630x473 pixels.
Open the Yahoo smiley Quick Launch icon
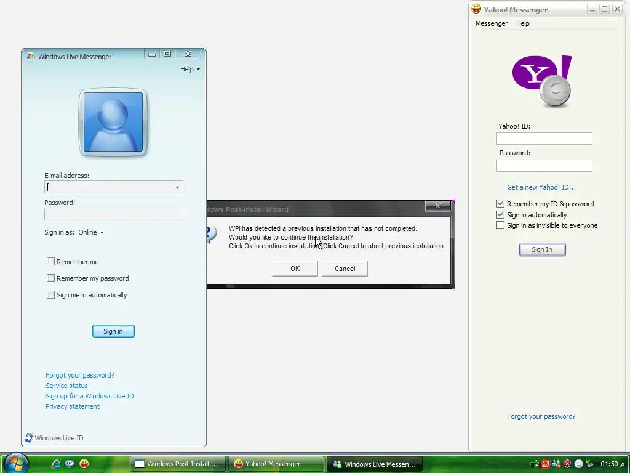pos(84,463)
